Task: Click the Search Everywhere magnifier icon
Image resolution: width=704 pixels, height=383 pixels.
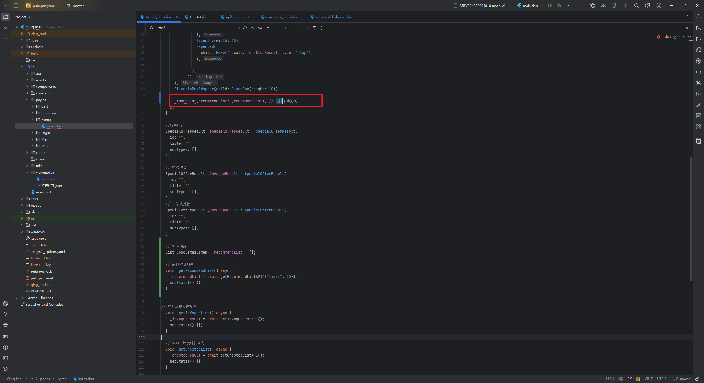Action: 636,6
